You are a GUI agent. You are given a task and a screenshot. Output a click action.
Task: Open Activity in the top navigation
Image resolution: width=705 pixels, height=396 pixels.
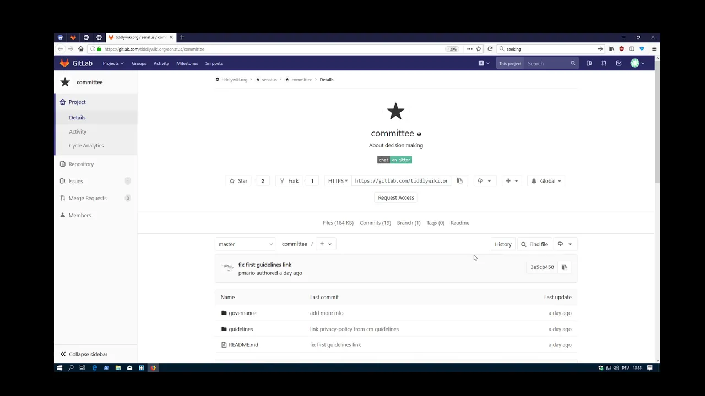[161, 63]
